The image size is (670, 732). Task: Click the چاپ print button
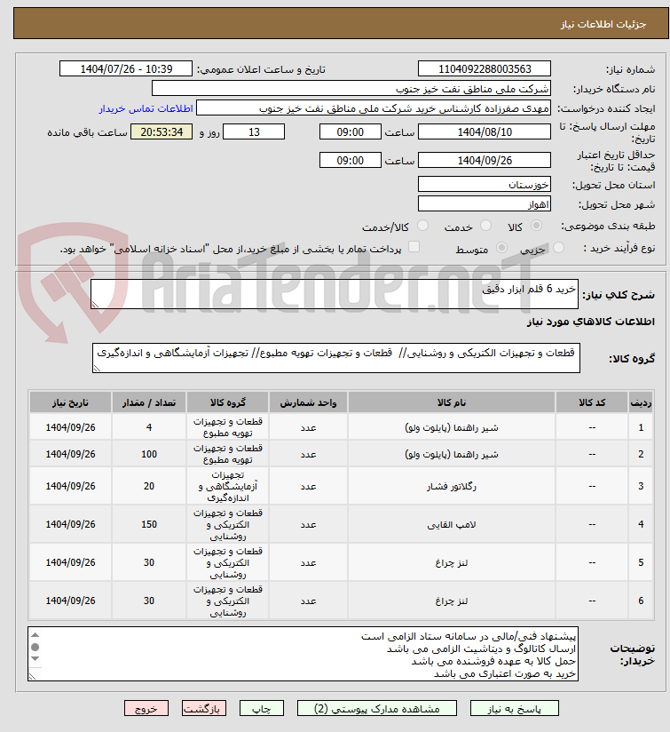point(262,709)
